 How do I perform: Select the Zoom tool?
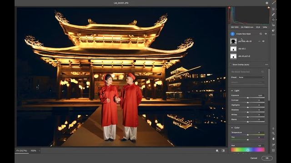273,133
